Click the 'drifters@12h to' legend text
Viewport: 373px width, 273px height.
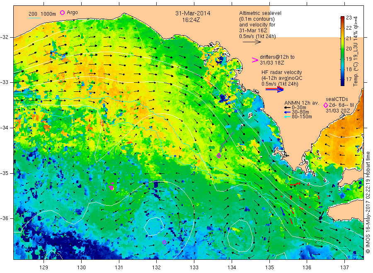coord(277,57)
